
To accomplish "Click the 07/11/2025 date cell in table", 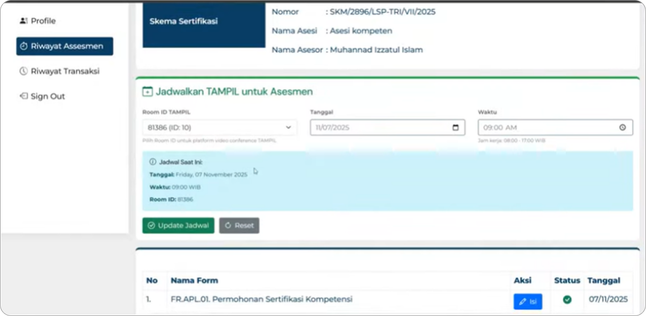I will coord(608,300).
